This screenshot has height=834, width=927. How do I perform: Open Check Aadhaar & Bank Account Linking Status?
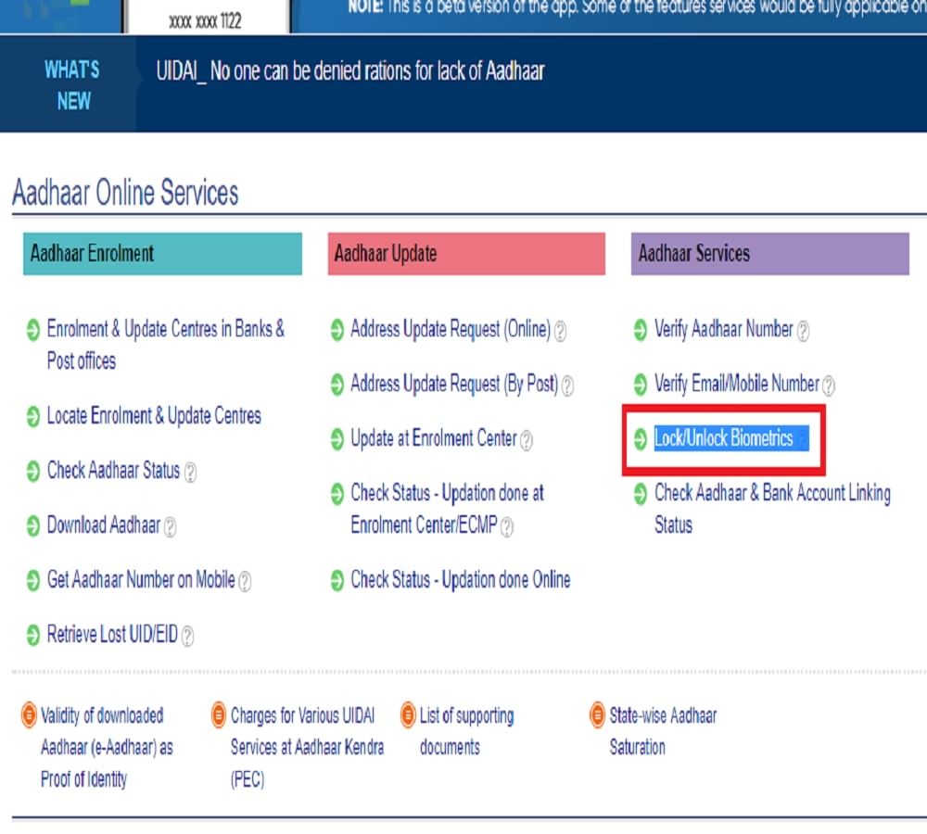[769, 494]
